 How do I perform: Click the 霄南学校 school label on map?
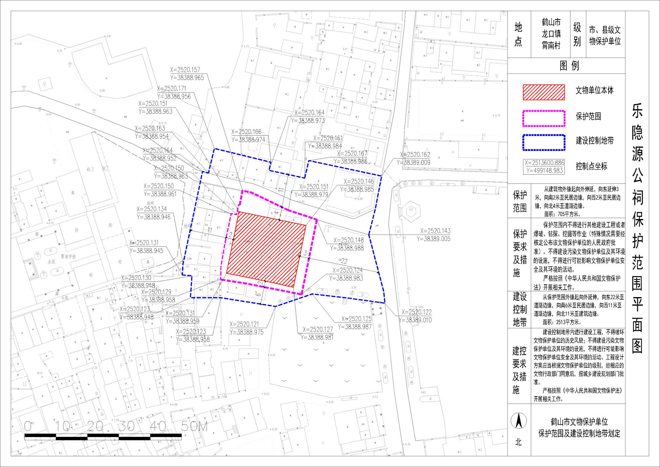pos(68,257)
